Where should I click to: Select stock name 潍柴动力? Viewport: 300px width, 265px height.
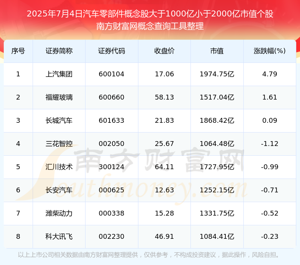click(59, 213)
